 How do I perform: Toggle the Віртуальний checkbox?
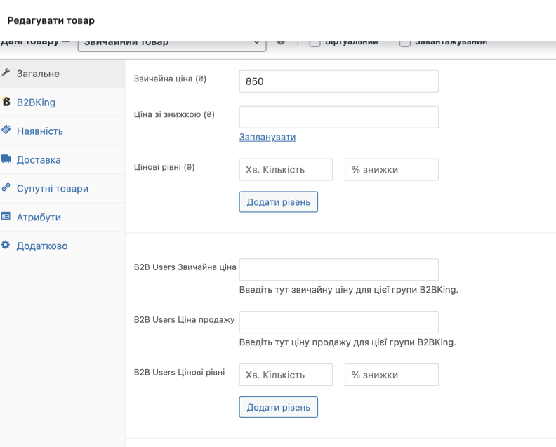(x=315, y=43)
